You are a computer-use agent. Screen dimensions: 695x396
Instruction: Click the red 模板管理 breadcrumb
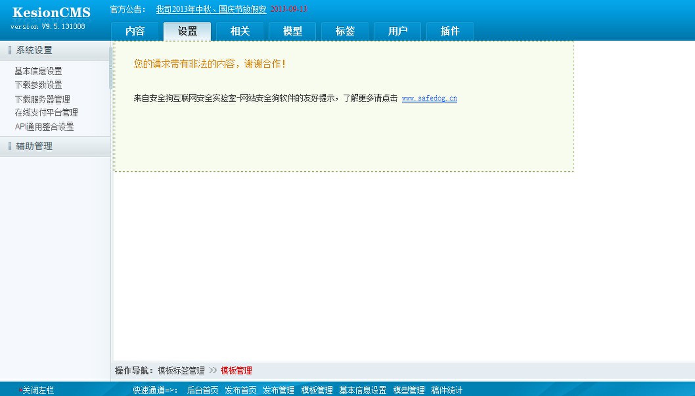click(236, 371)
